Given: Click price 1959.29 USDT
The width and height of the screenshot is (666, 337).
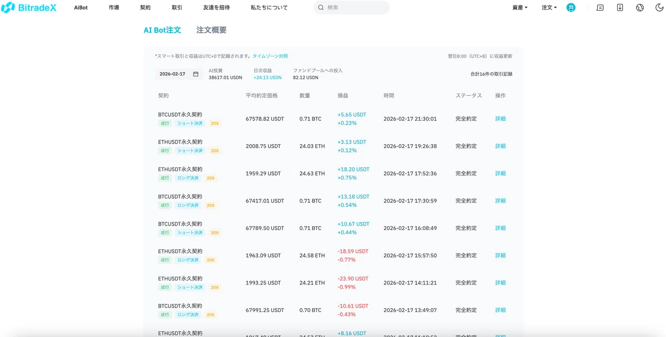Looking at the screenshot, I should [263, 173].
